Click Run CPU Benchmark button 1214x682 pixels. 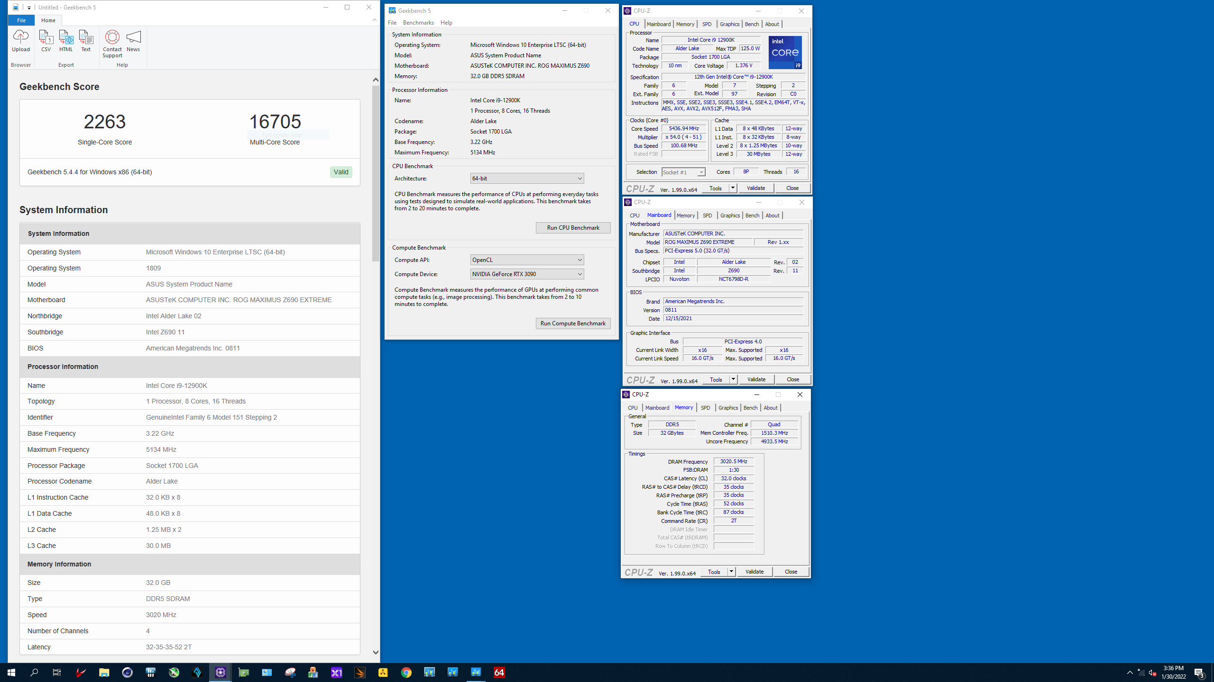(573, 228)
